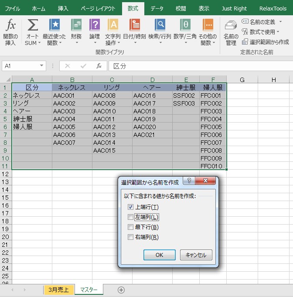Expand the 数式で使用 dropdown arrow
Image resolution: width=293 pixels, height=297 pixels.
tap(278, 32)
